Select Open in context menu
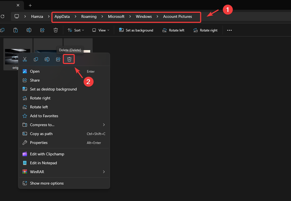This screenshot has width=291, height=201. click(64, 72)
